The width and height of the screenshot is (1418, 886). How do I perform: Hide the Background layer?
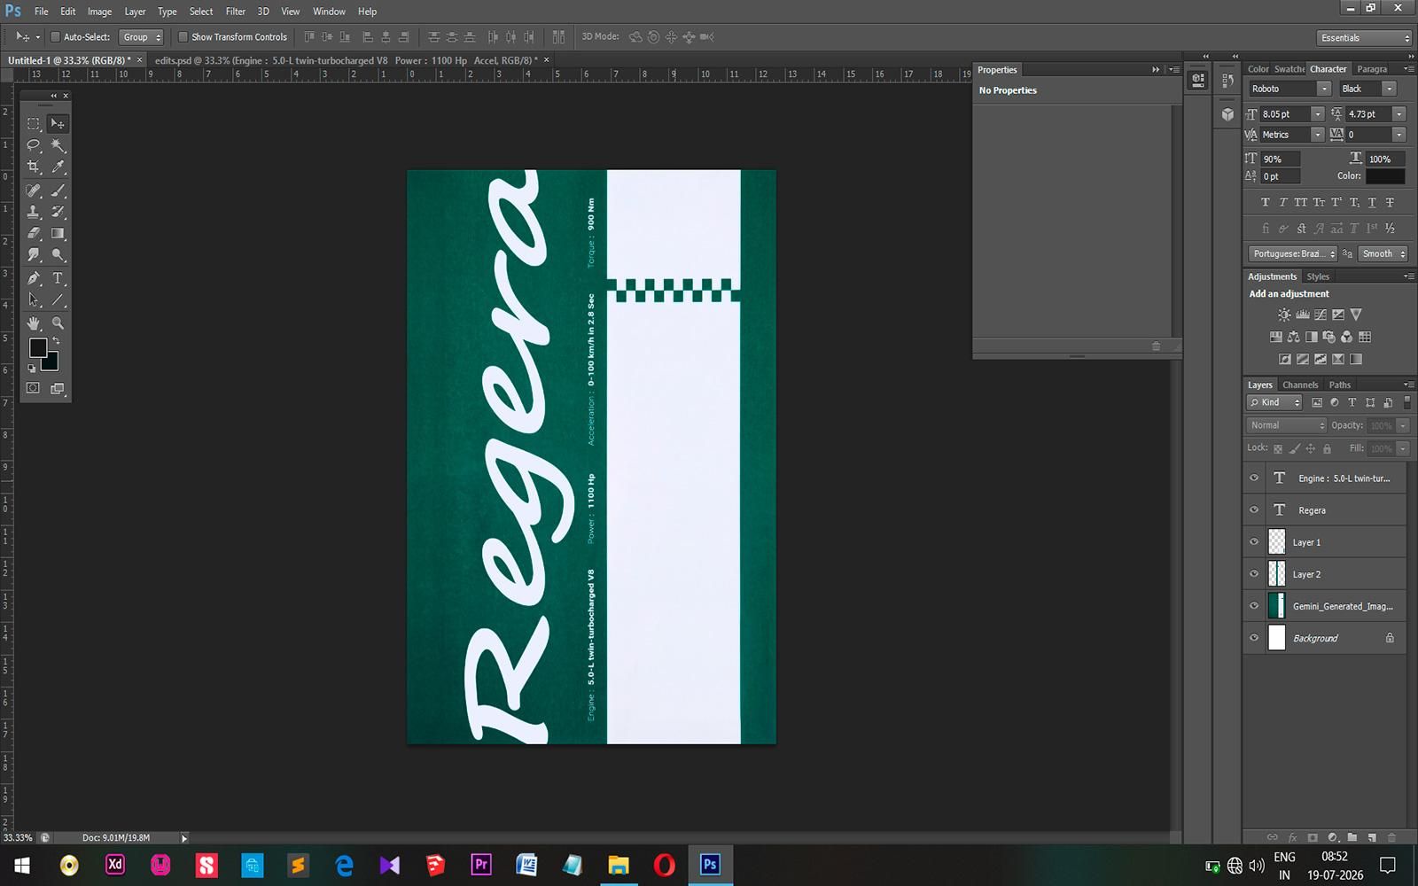(x=1254, y=638)
